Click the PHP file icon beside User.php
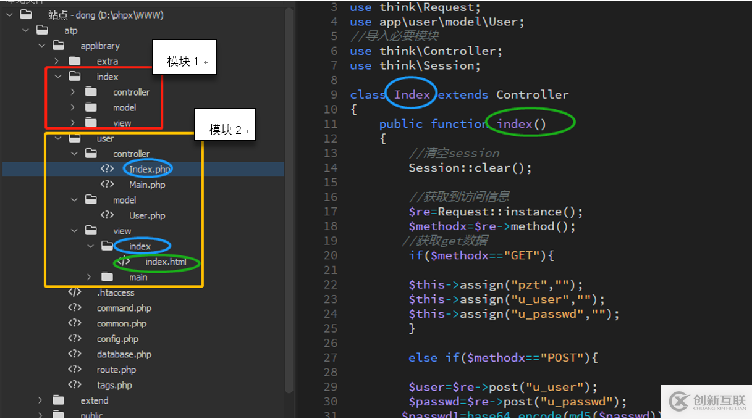This screenshot has height=419, width=752. (x=107, y=215)
